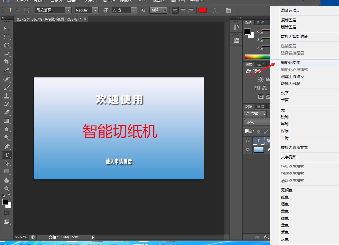Toggle Quick Mask mode

[x=7, y=213]
